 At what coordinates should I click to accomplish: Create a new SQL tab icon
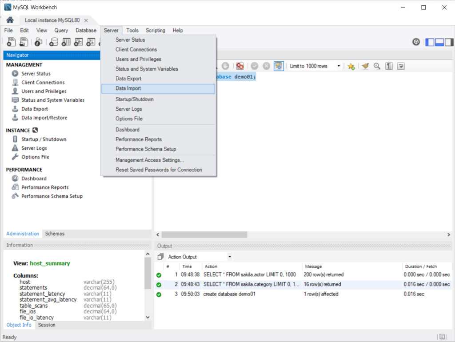point(11,42)
